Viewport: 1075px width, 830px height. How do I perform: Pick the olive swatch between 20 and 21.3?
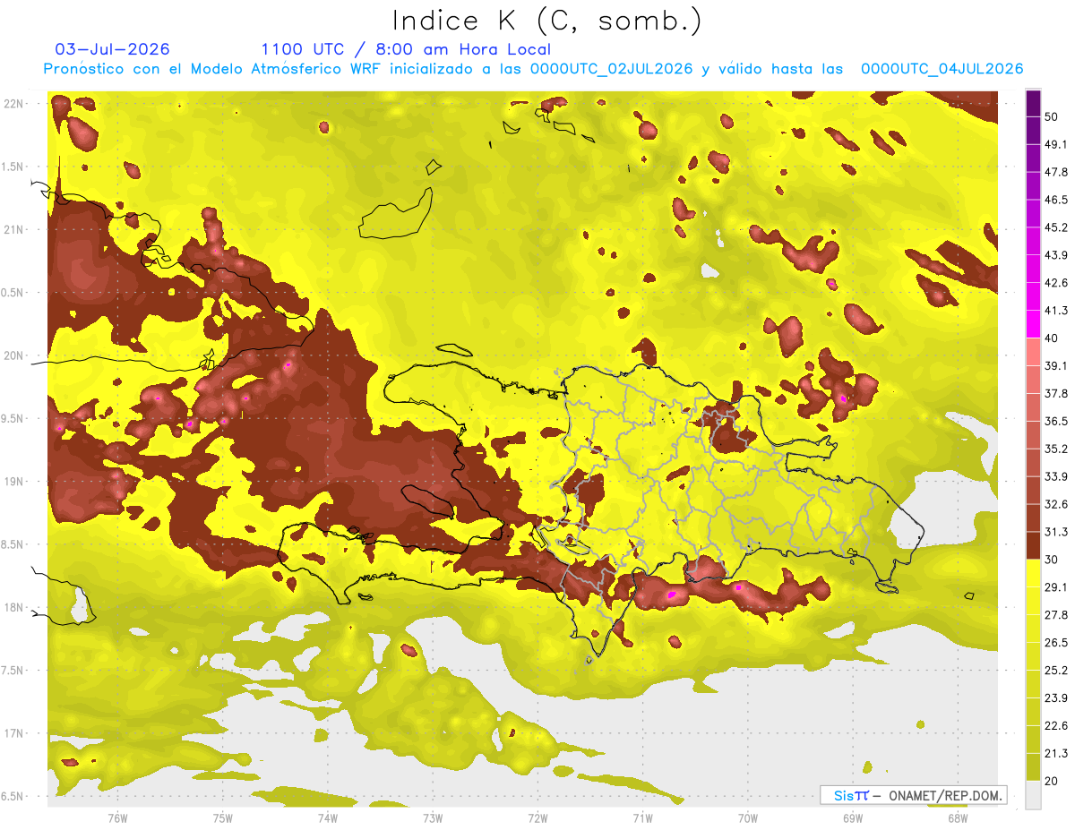1034,767
